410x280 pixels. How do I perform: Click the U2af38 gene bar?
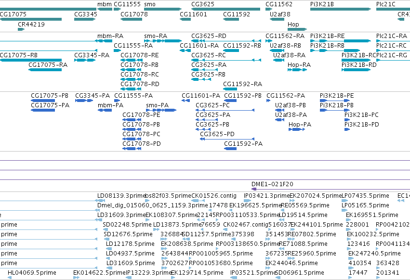point(277,19)
